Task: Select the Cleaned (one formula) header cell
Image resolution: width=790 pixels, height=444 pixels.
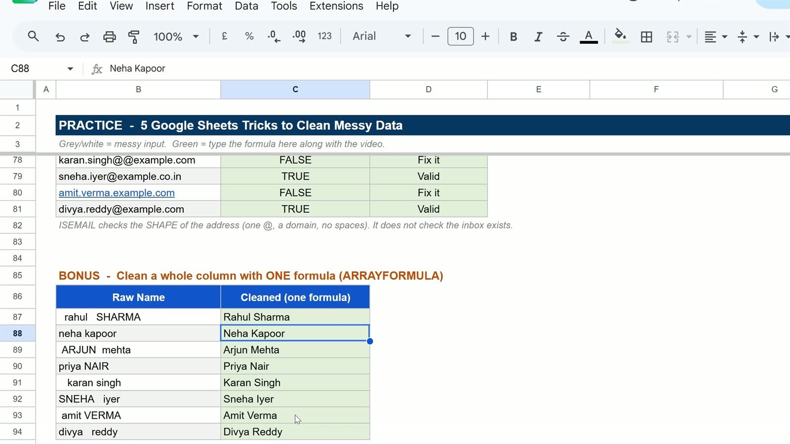Action: (295, 297)
